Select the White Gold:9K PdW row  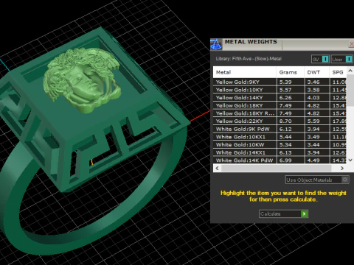pos(280,129)
